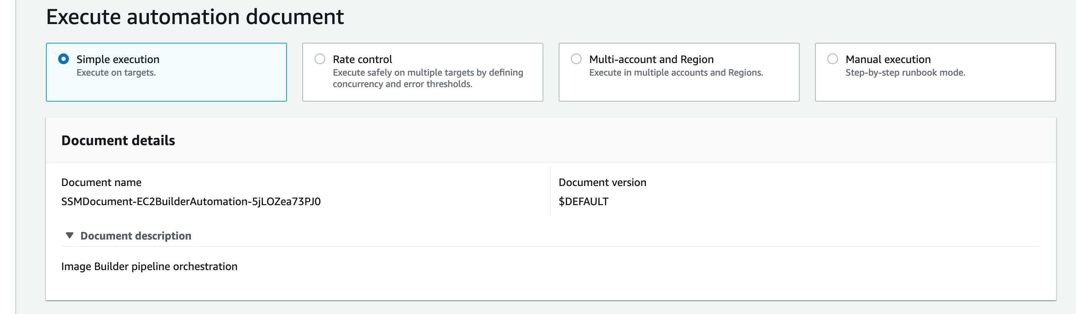Click the Manual execution card title
Viewport: 1076px width, 314px height.
point(888,59)
